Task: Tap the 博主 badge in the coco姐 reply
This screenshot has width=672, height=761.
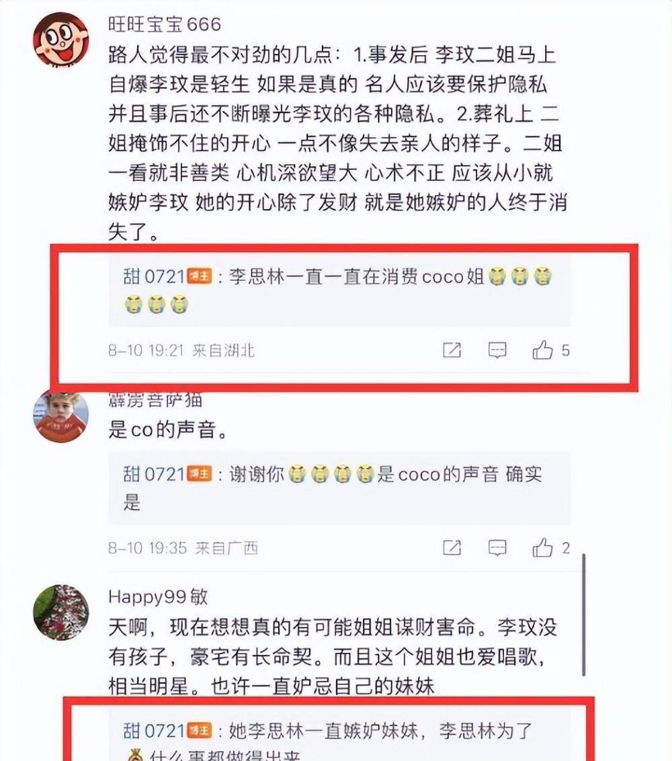Action: [200, 277]
